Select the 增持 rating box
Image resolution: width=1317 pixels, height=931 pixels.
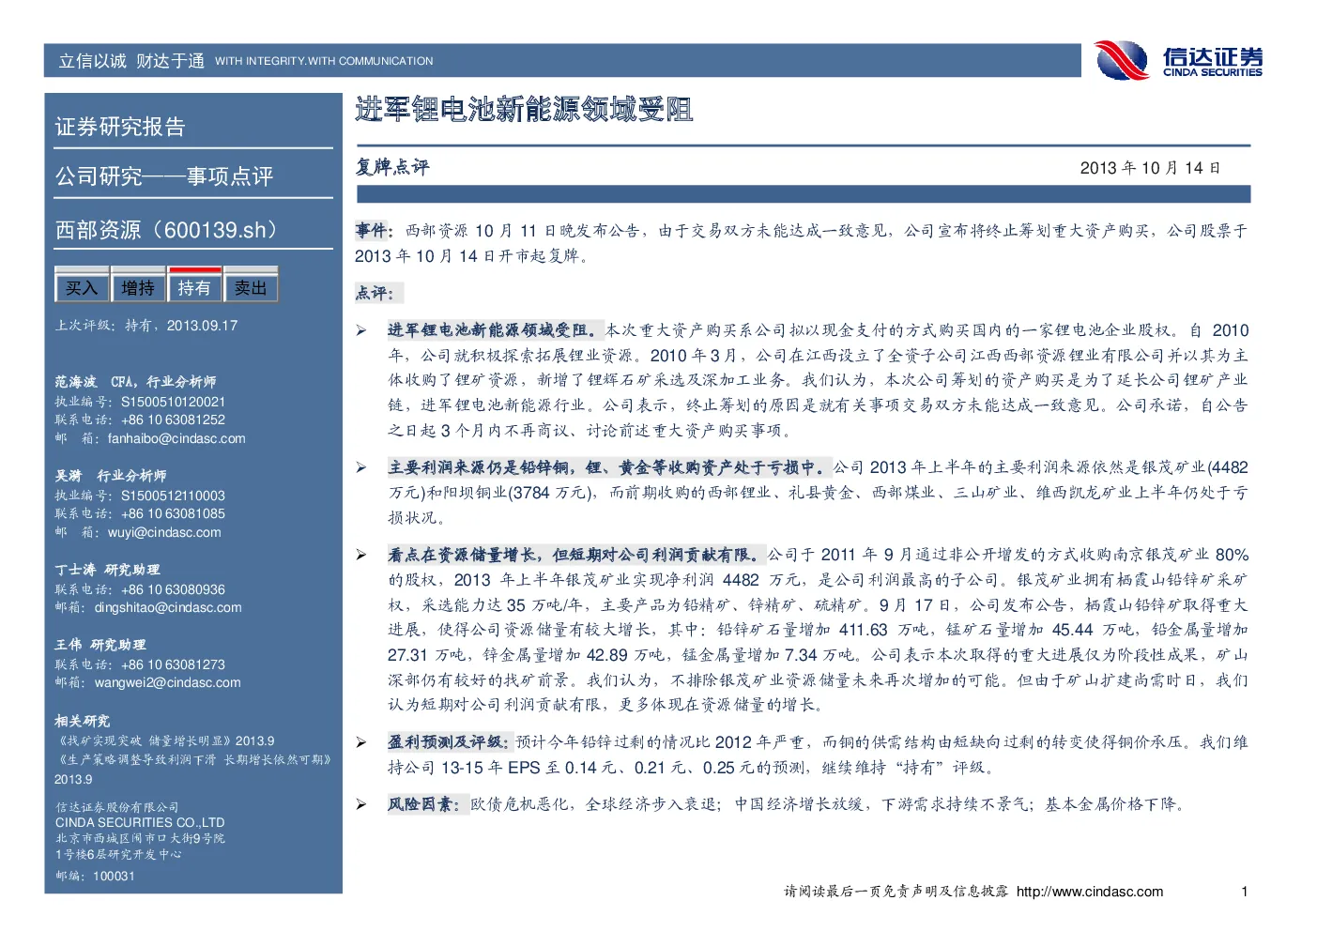[x=138, y=287]
